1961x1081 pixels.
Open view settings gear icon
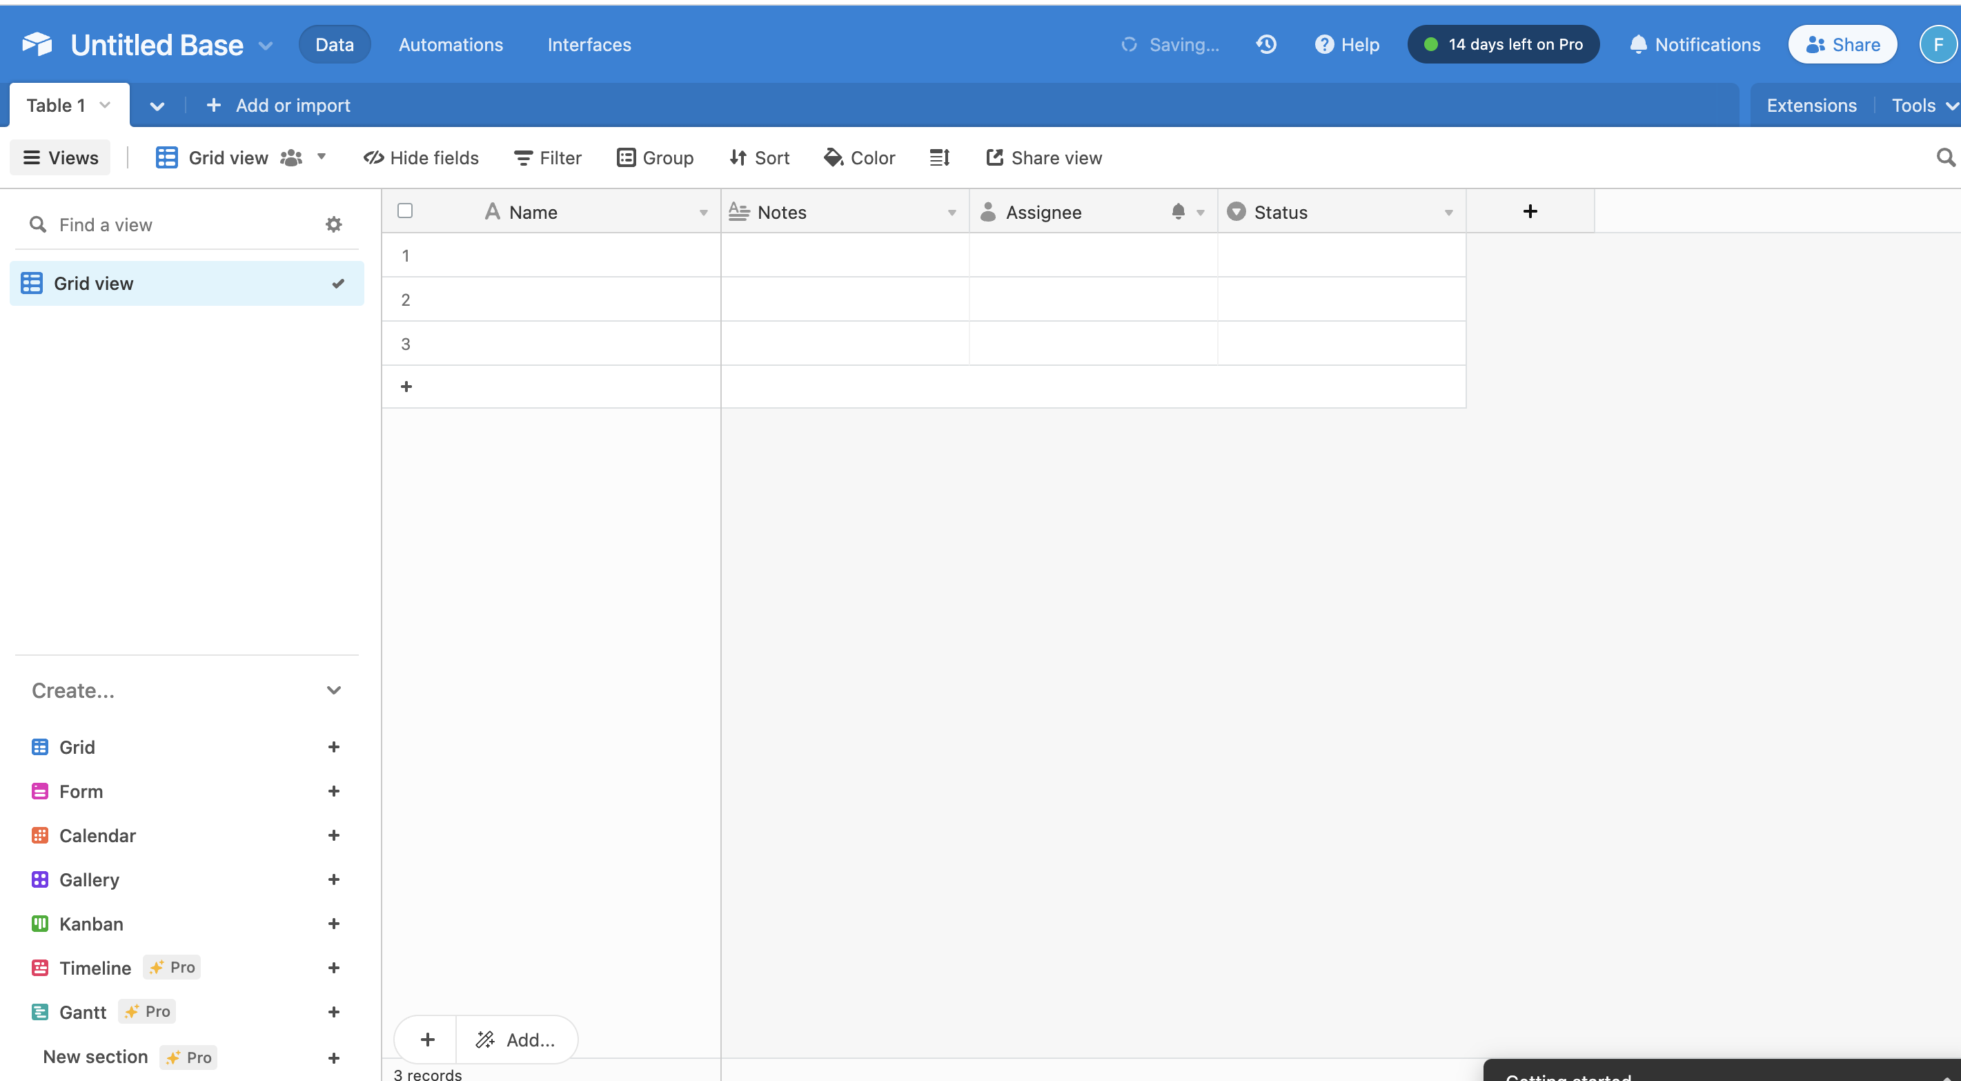tap(333, 224)
